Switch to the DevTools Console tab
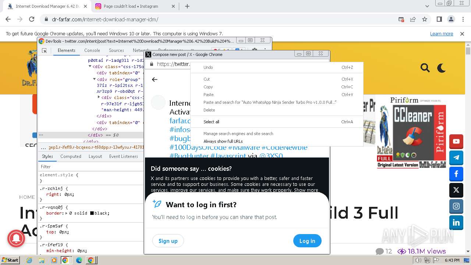This screenshot has width=471, height=265. click(92, 50)
